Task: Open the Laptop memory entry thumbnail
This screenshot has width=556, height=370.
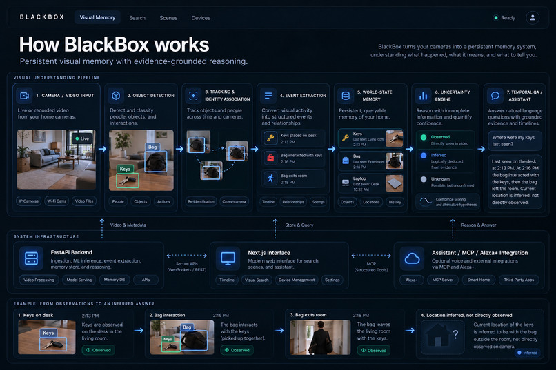Action: [x=395, y=183]
